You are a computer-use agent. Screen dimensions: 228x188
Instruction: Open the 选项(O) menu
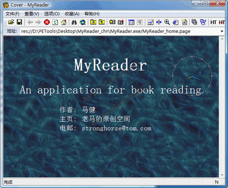[x=52, y=14]
